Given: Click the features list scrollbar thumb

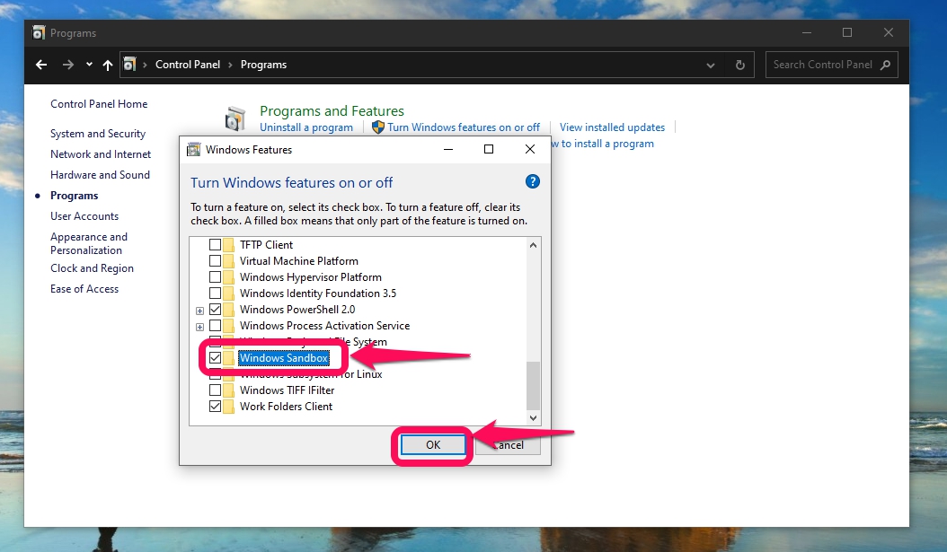Looking at the screenshot, I should click(533, 386).
